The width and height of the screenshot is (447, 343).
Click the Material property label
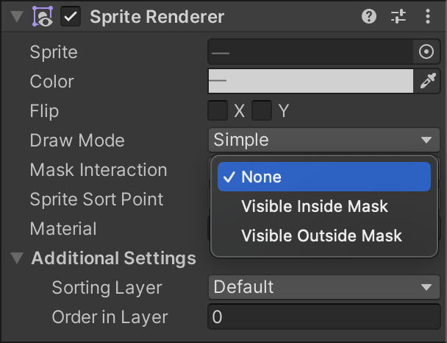63,229
